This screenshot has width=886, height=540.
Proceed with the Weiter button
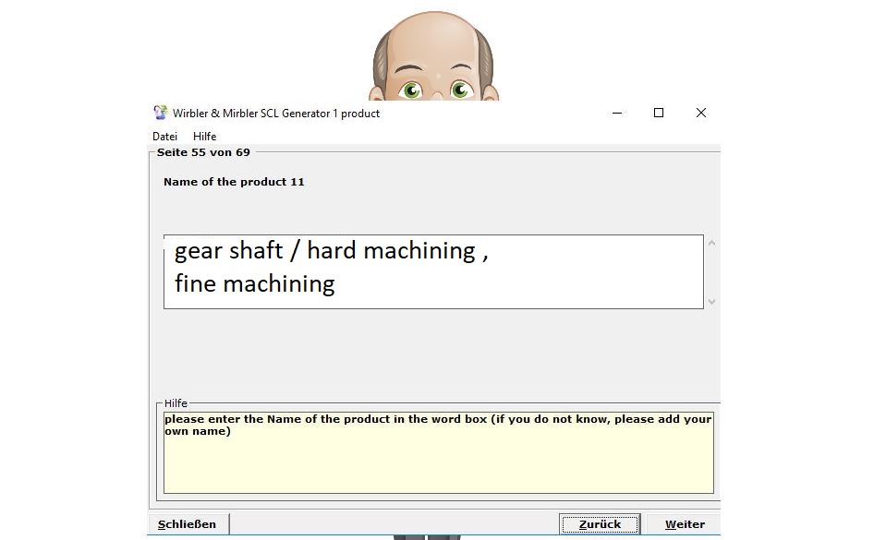coord(685,524)
